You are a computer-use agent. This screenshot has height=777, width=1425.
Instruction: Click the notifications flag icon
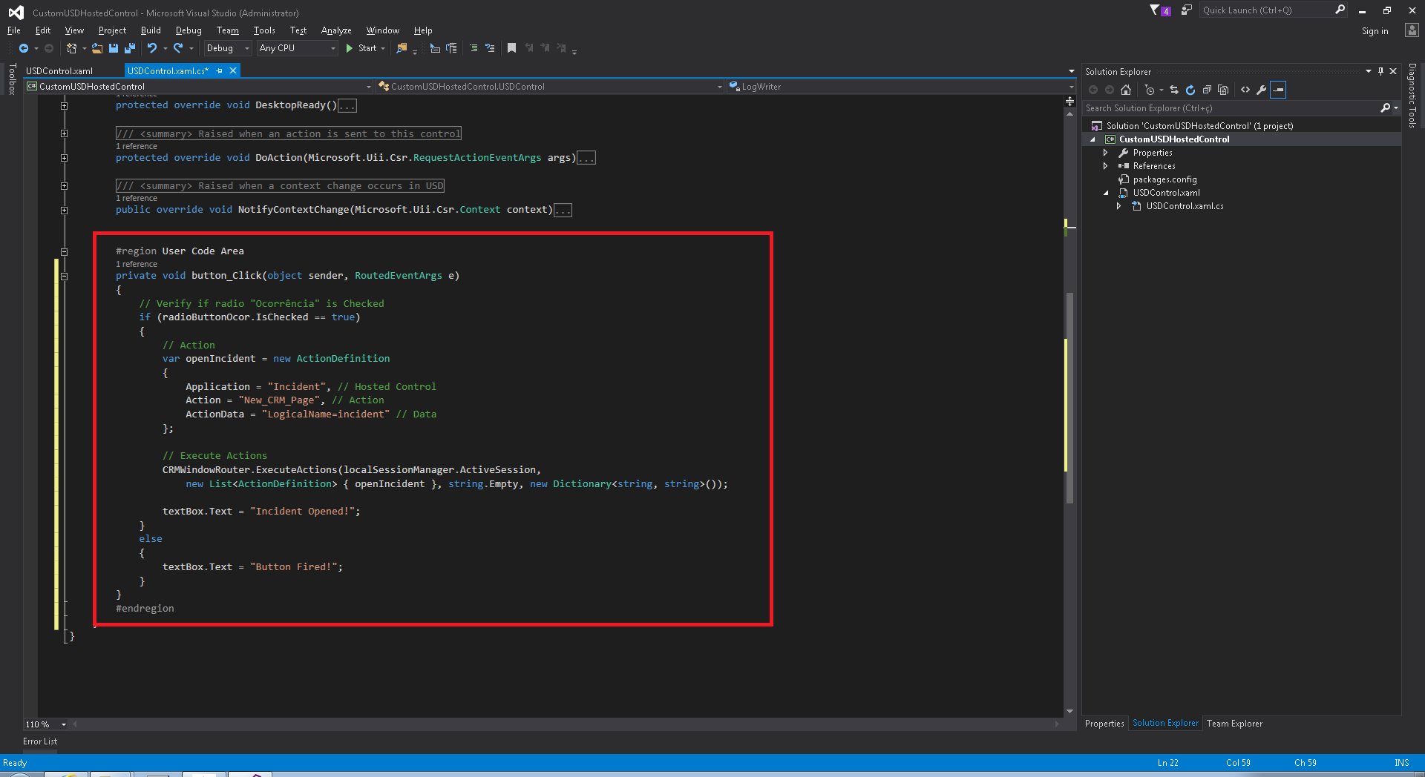coord(1156,10)
